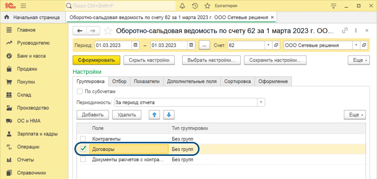This screenshot has width=377, height=179.
Task: Check the Контрагенты grouping field
Action: tap(83, 139)
